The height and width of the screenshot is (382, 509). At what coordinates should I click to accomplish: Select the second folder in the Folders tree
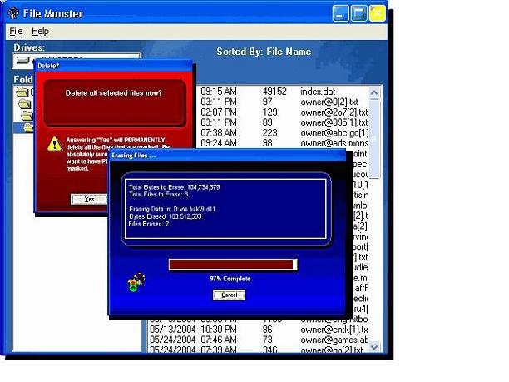pyautogui.click(x=25, y=104)
